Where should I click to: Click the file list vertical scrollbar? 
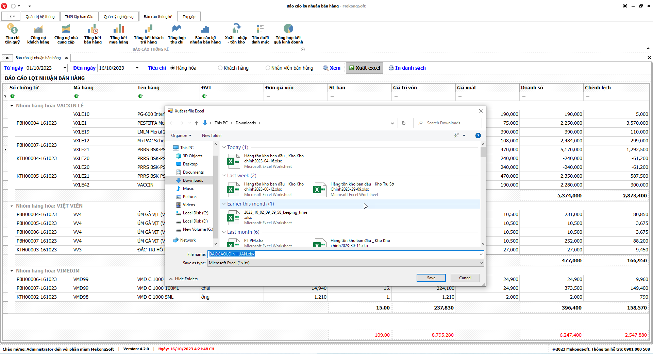coord(483,194)
